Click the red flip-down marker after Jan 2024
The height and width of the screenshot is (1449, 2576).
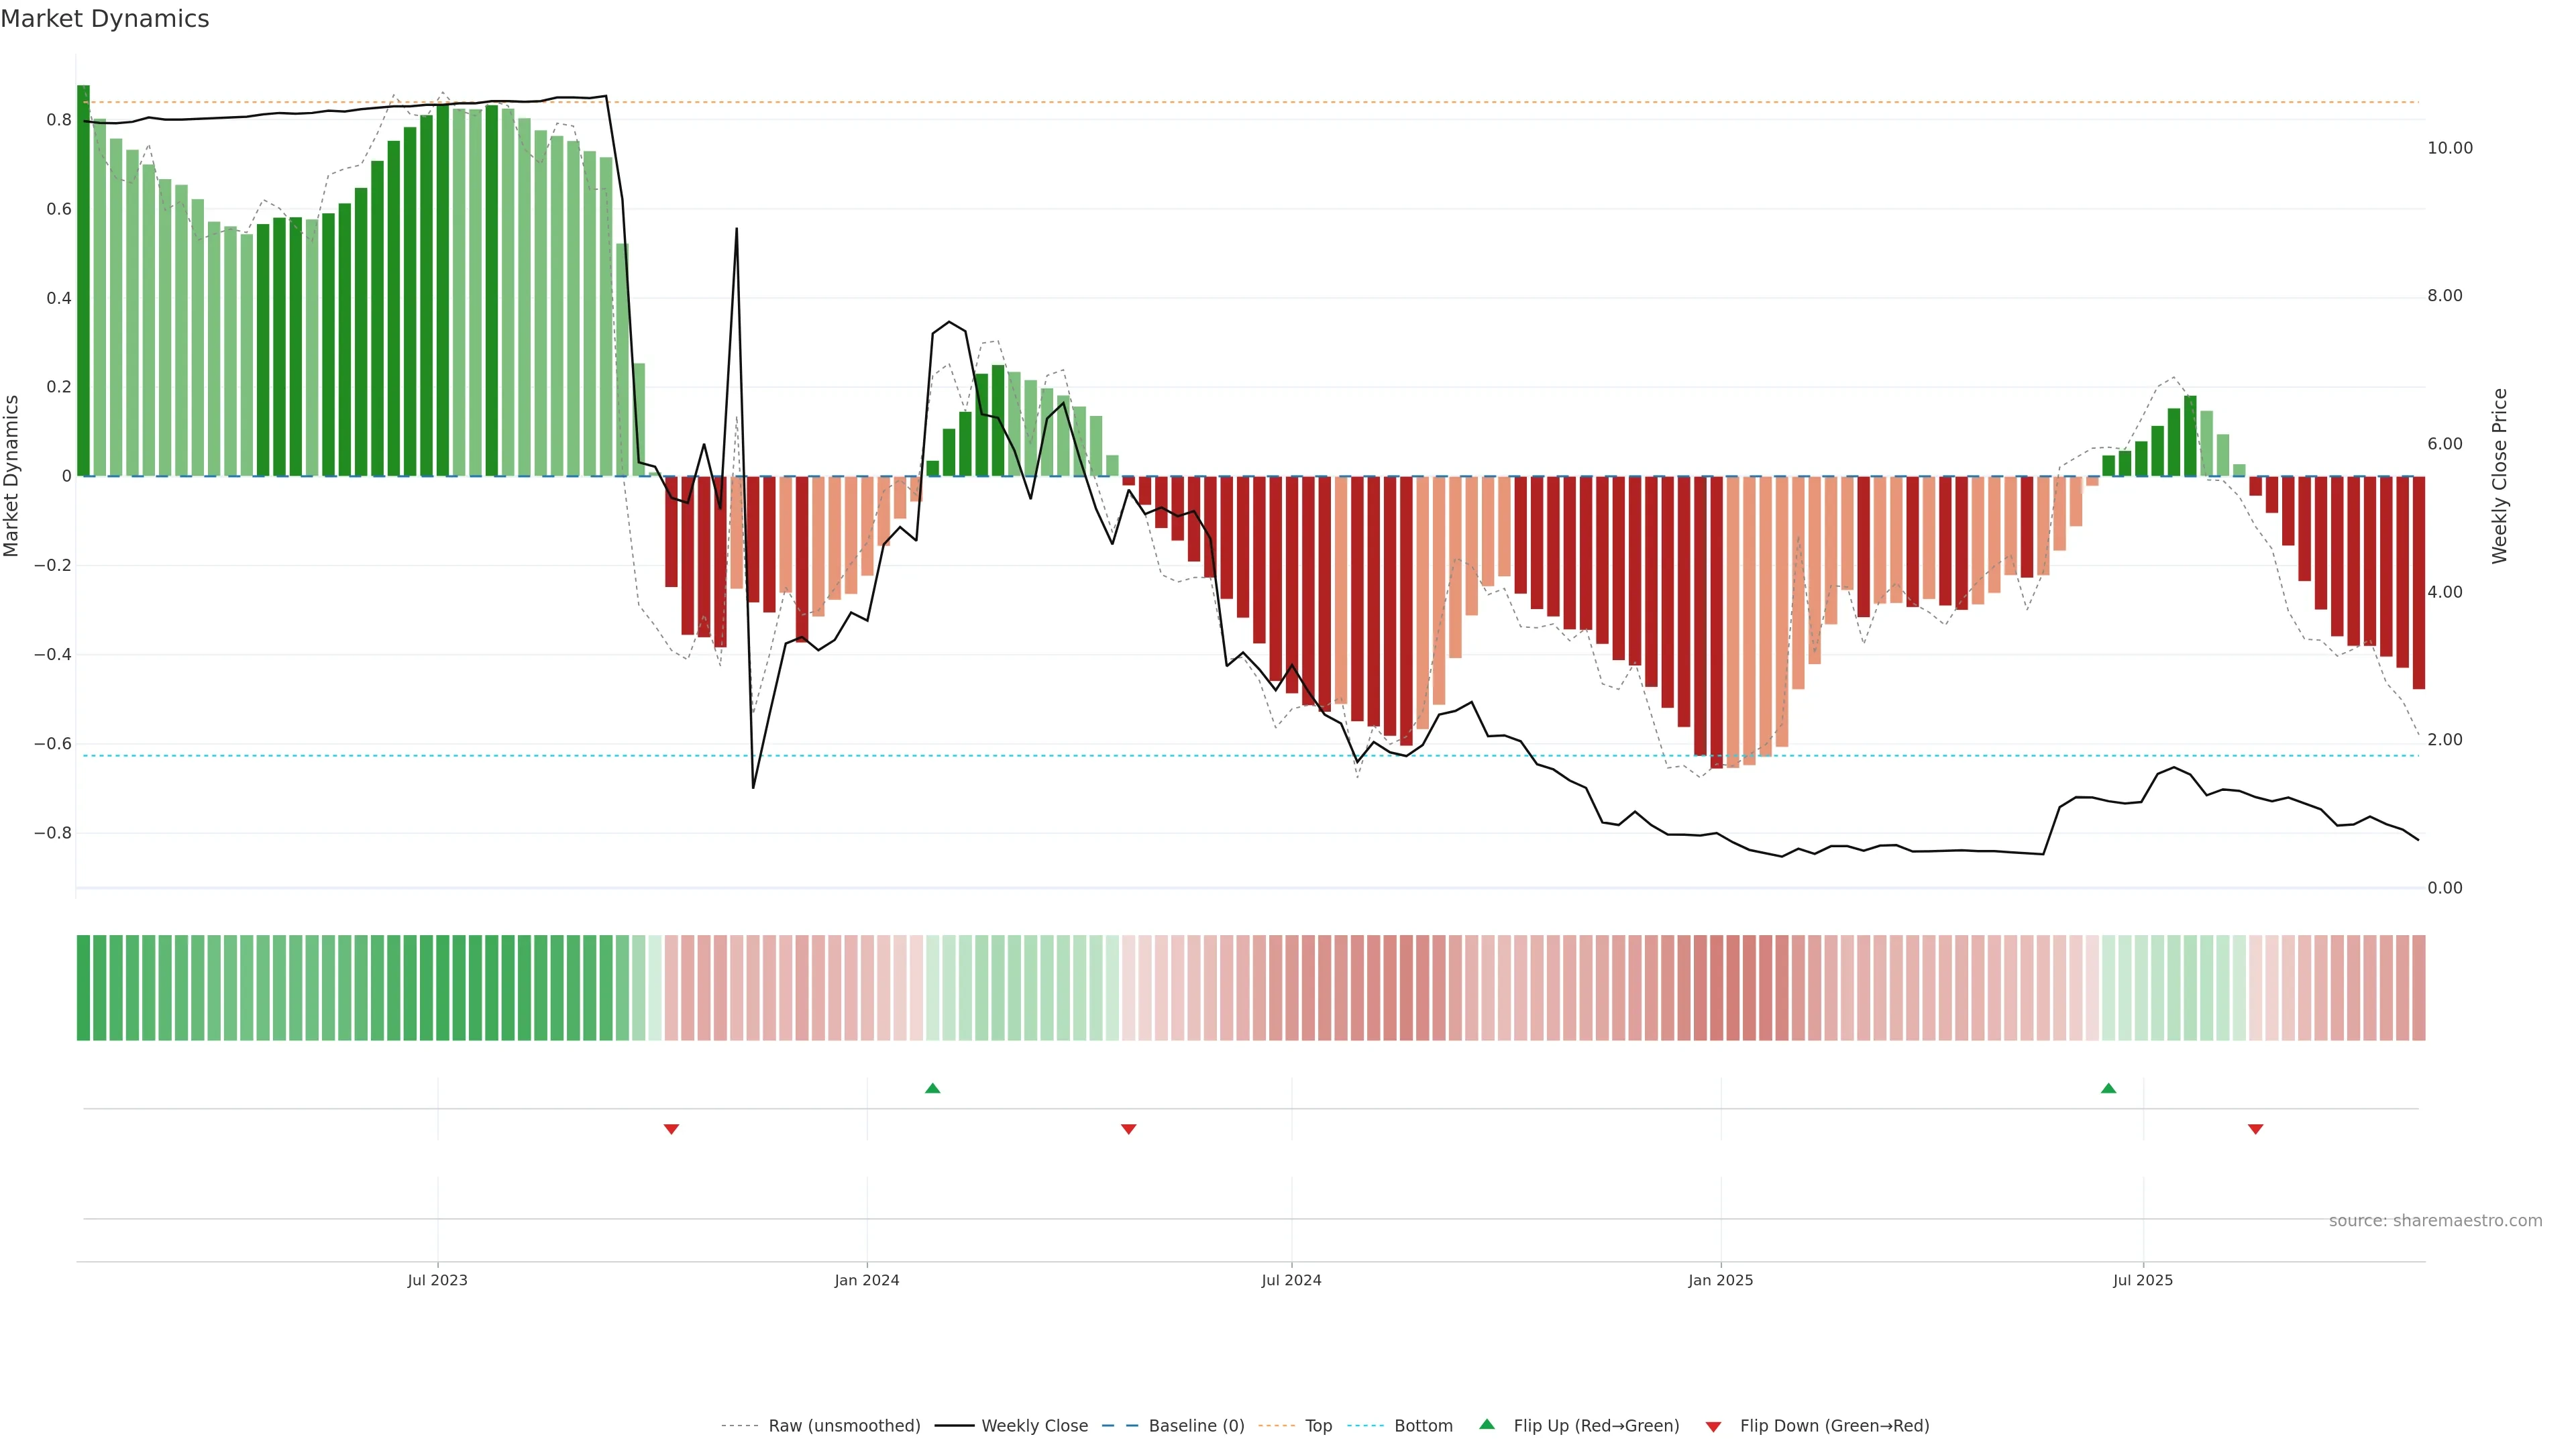click(1128, 1129)
